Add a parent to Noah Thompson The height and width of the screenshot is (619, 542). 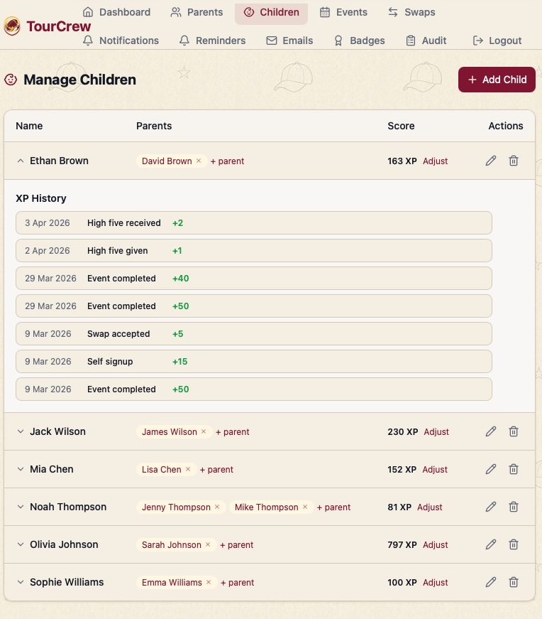[333, 507]
